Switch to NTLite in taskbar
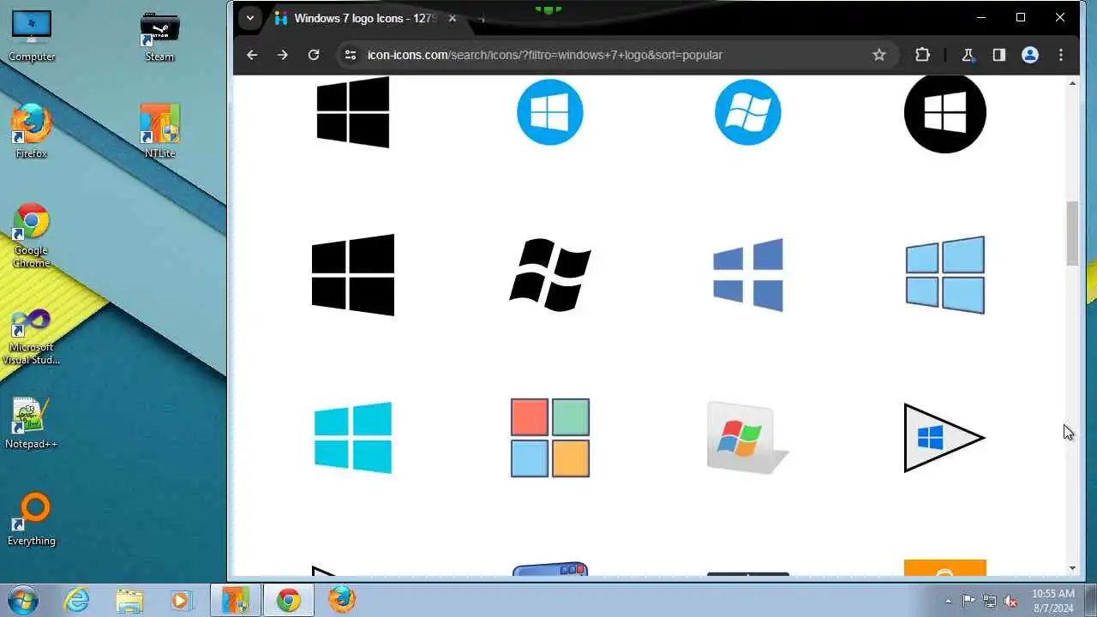The height and width of the screenshot is (617, 1097). (236, 599)
